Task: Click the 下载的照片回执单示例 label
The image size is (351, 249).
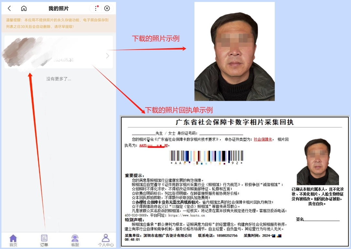Action: point(179,110)
